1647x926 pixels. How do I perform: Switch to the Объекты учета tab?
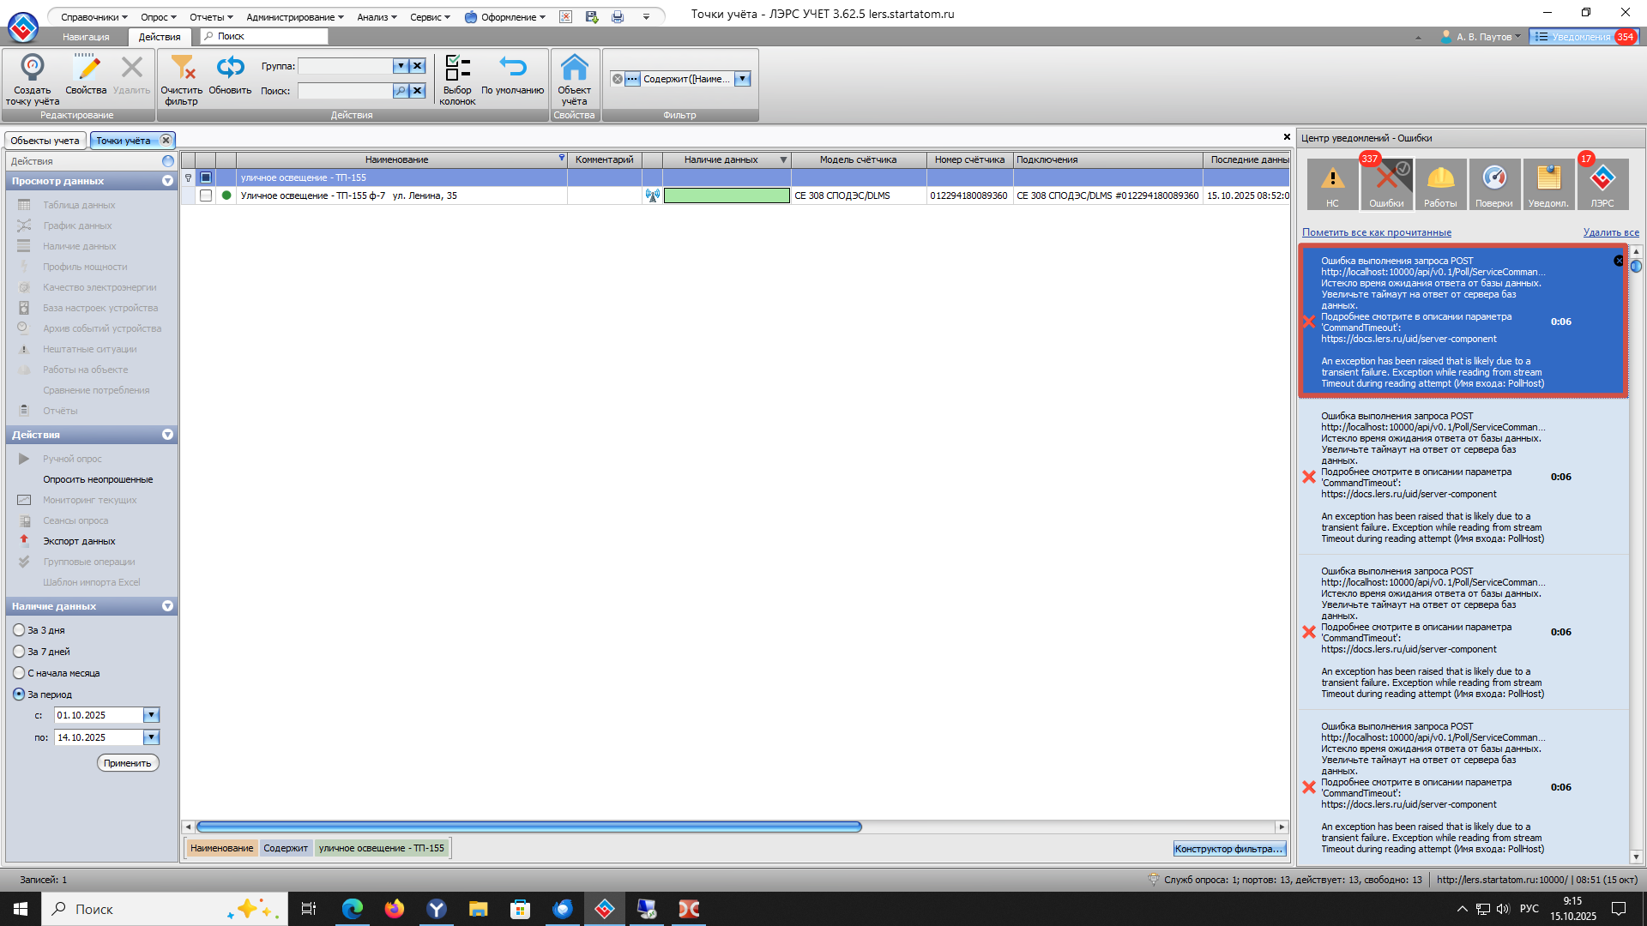pos(45,141)
